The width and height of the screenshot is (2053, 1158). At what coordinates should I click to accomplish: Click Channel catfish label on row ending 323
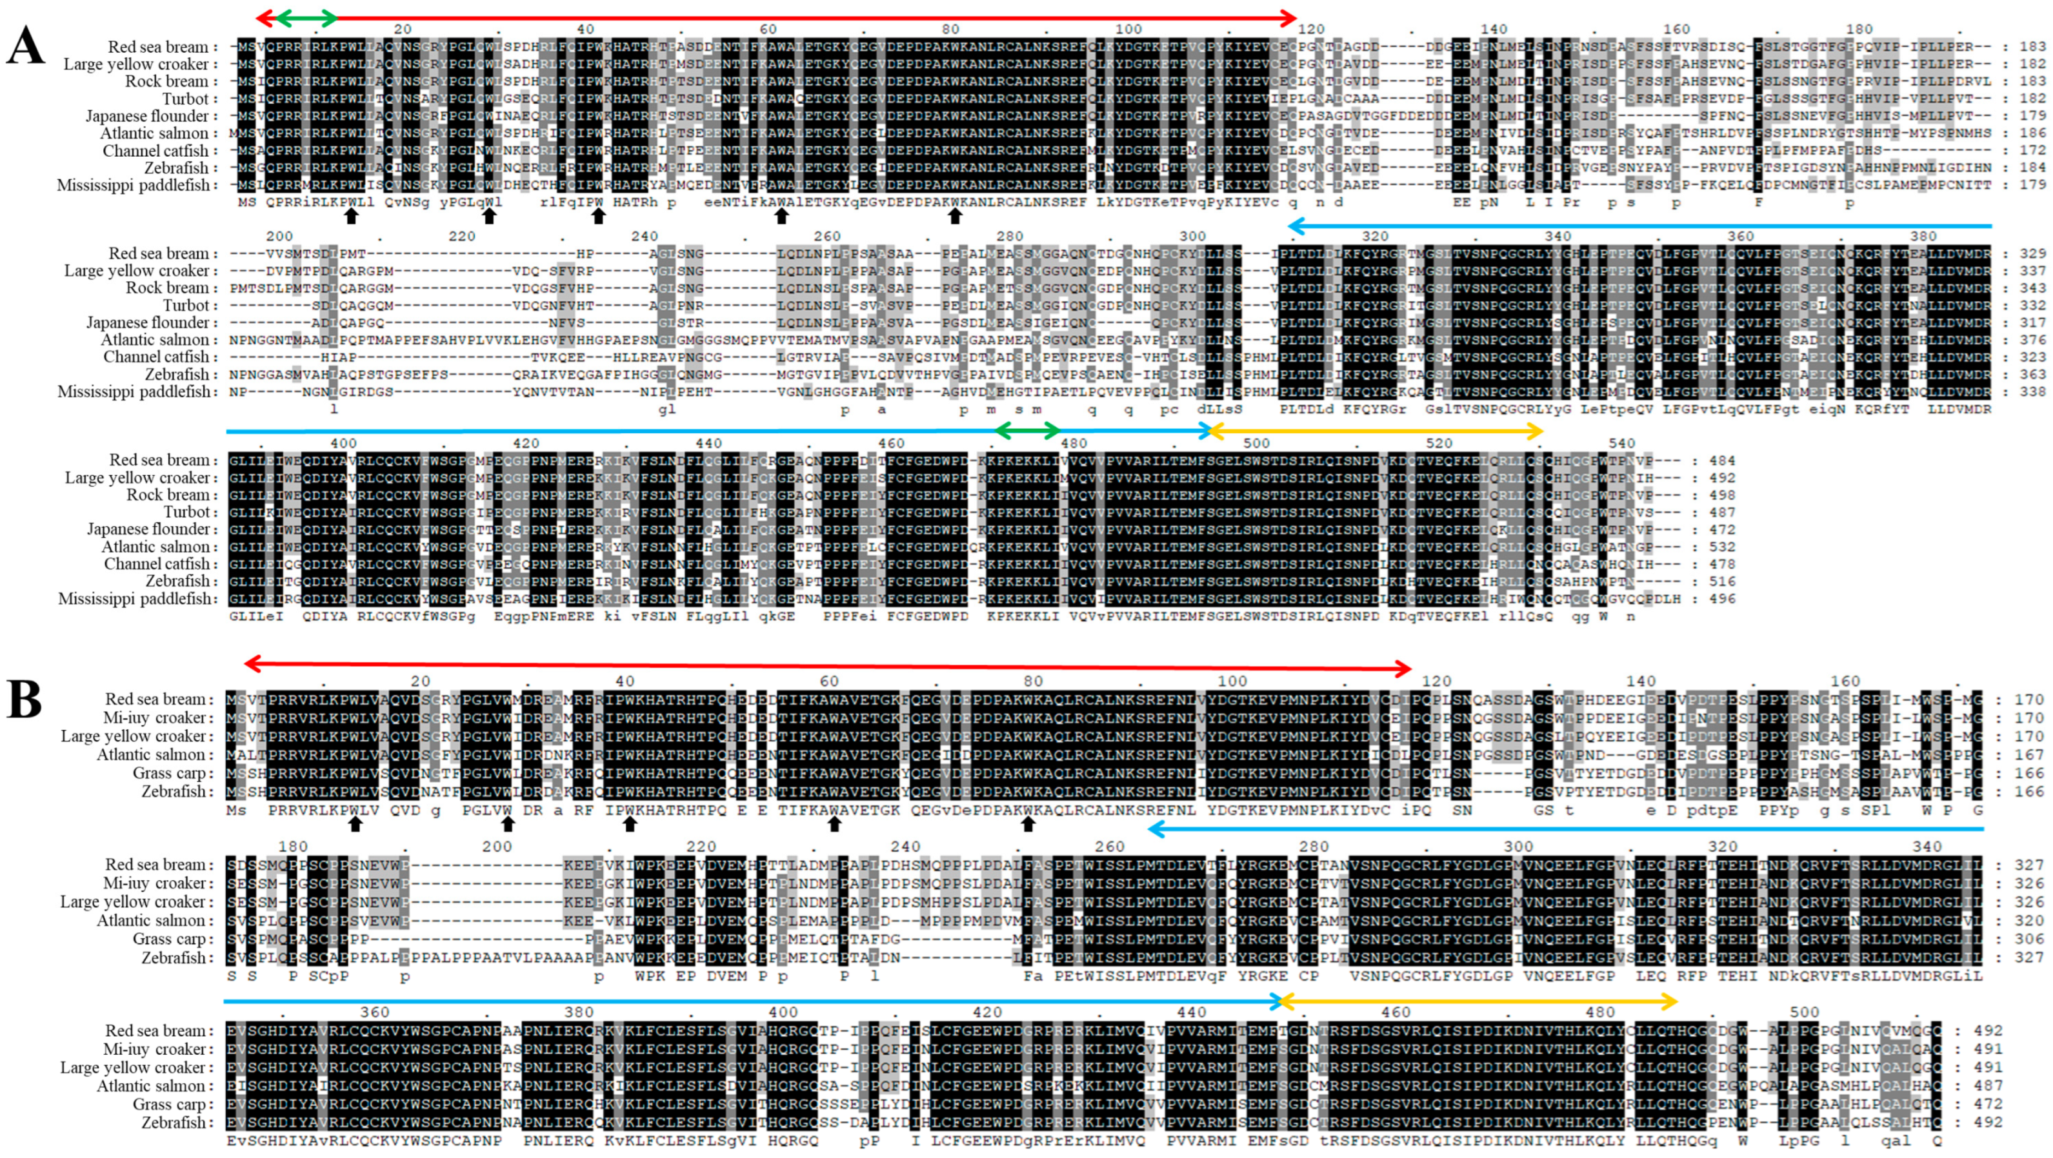[x=156, y=358]
